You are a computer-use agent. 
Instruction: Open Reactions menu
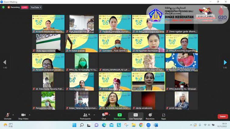(150, 117)
